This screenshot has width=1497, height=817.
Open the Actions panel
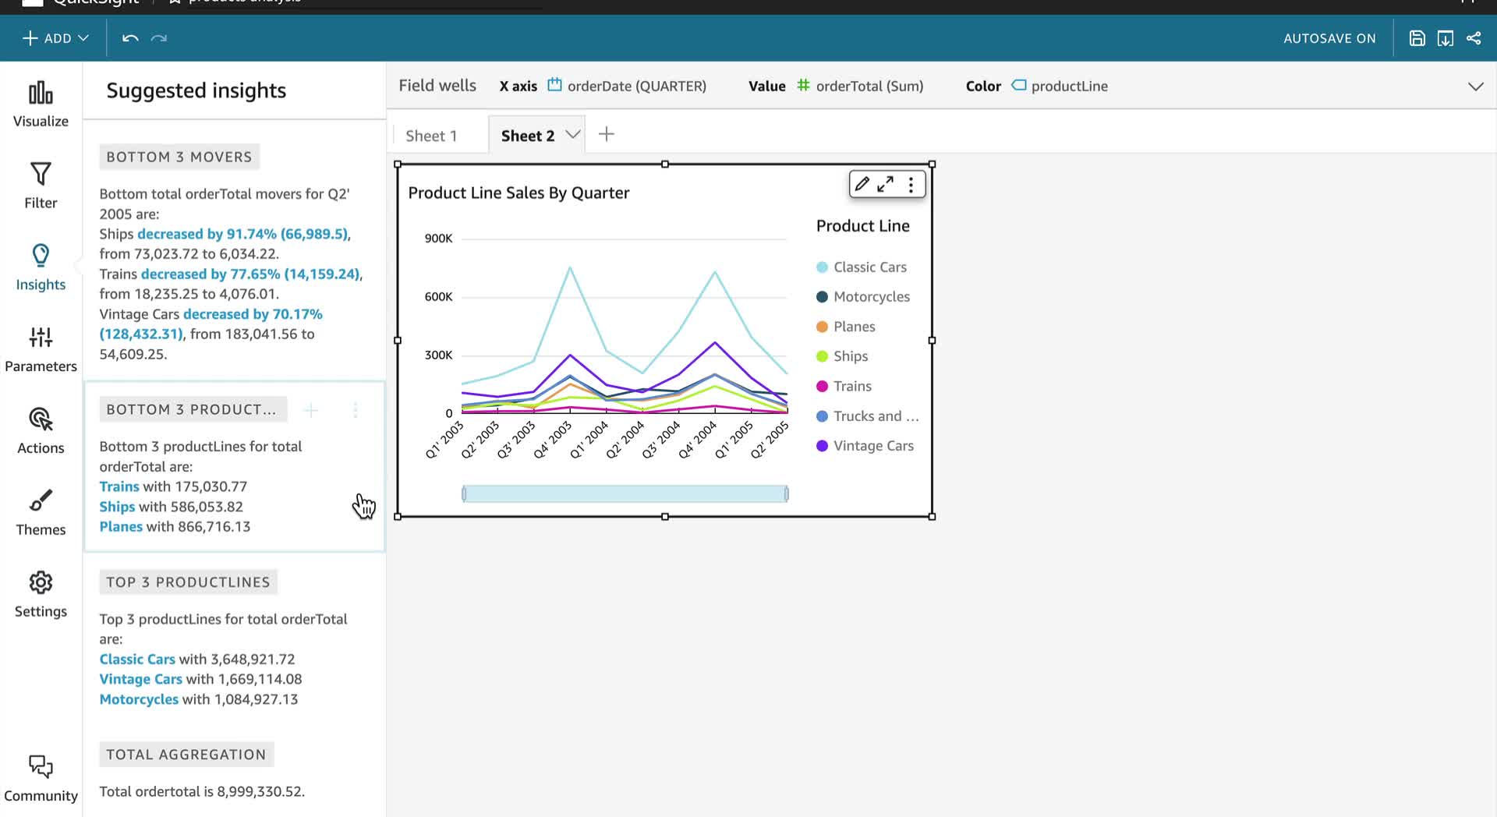click(x=41, y=432)
